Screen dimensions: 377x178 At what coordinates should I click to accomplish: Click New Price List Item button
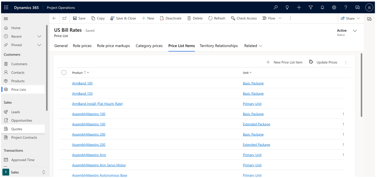point(284,63)
